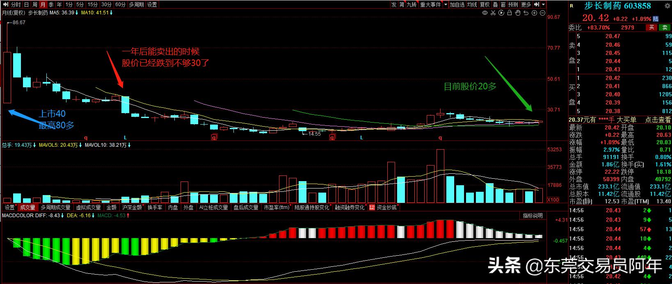The height and width of the screenshot is (284, 672).
Task: Click the green 卖 sell button
Action: (665, 27)
